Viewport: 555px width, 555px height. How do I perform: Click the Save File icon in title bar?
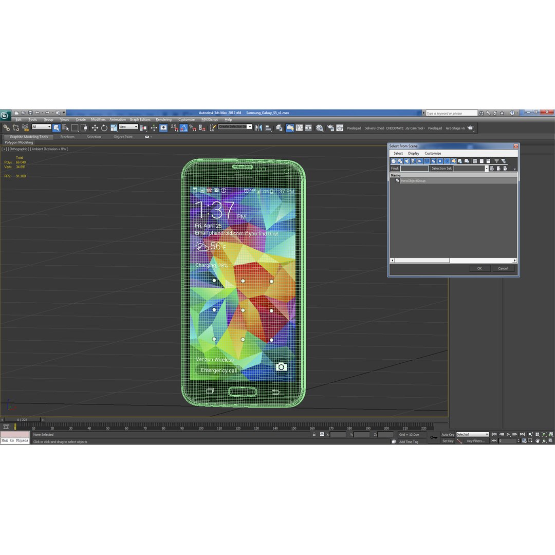point(30,113)
